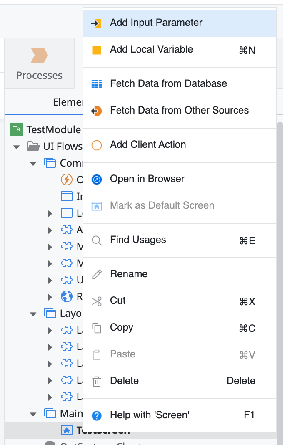285x445 pixels.
Task: Click the Fetch Data from Other Sources icon
Action: (96, 111)
